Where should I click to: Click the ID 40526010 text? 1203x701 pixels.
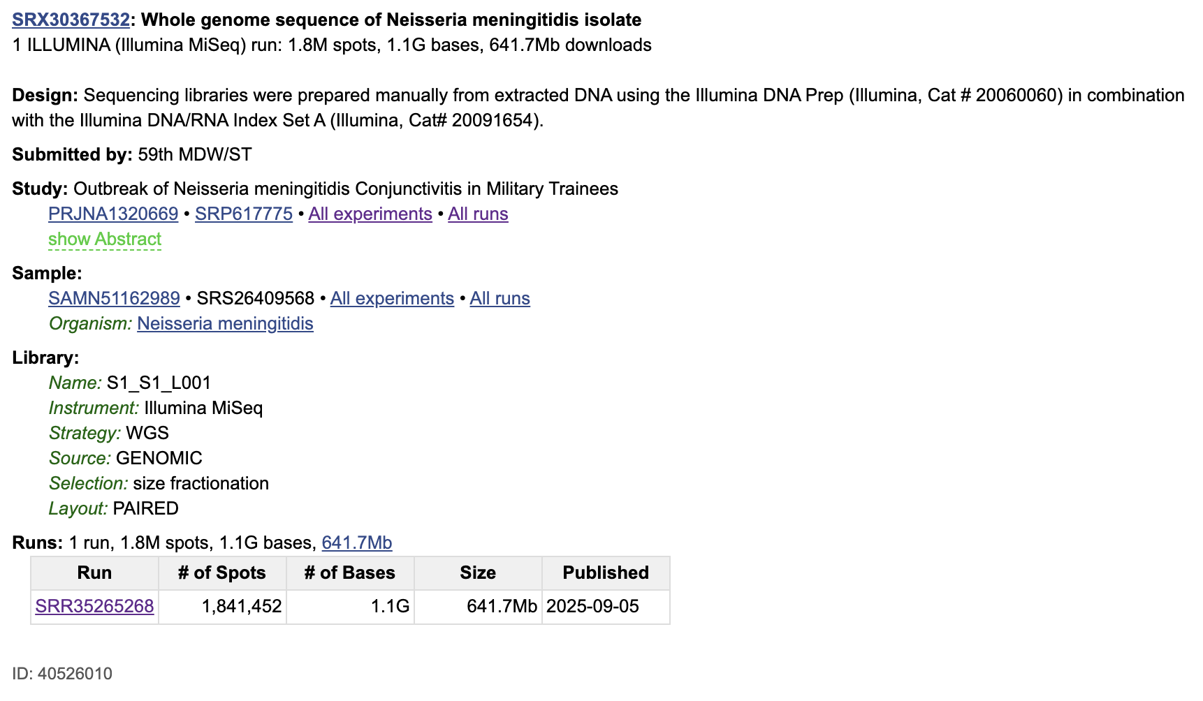(62, 674)
